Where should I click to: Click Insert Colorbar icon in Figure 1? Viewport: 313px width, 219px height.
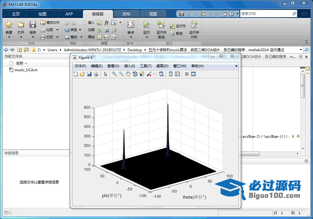coord(171,74)
